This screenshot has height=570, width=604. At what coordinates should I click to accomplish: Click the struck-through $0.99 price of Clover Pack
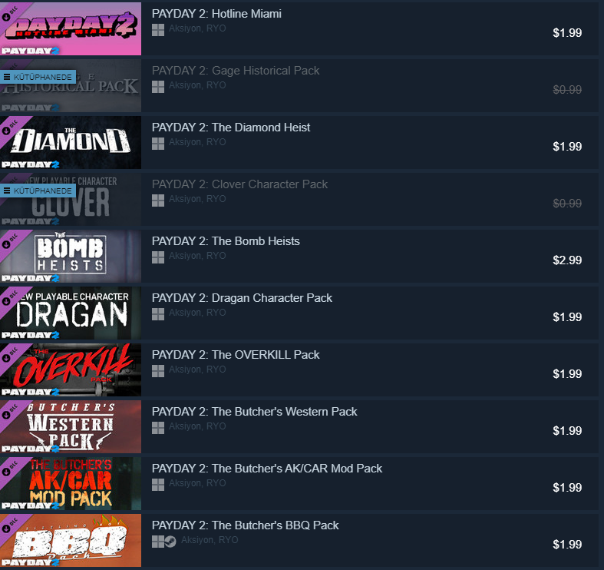[567, 204]
